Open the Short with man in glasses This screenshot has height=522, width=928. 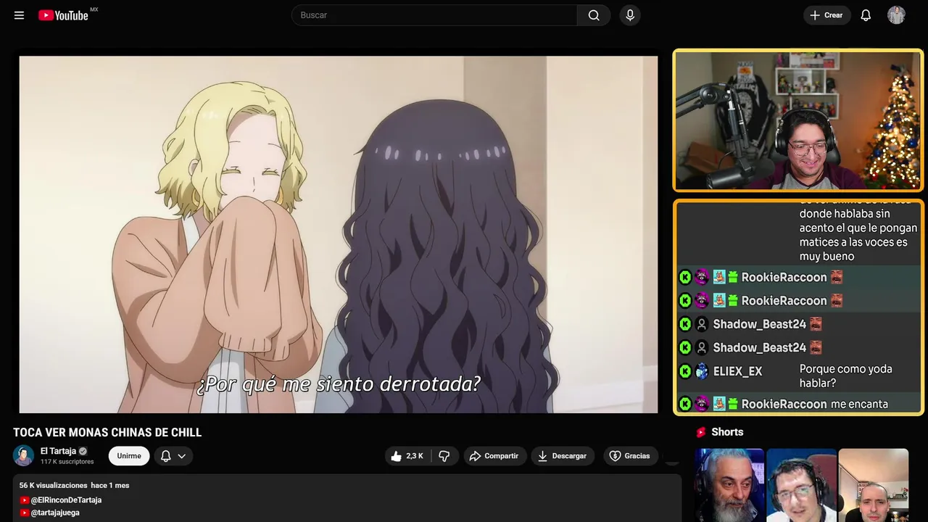[x=801, y=485]
